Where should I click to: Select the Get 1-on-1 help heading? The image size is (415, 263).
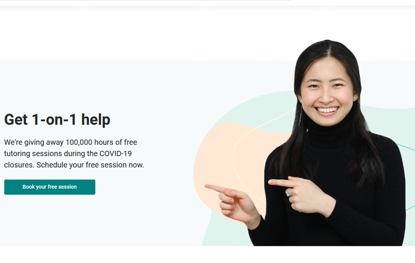point(57,120)
